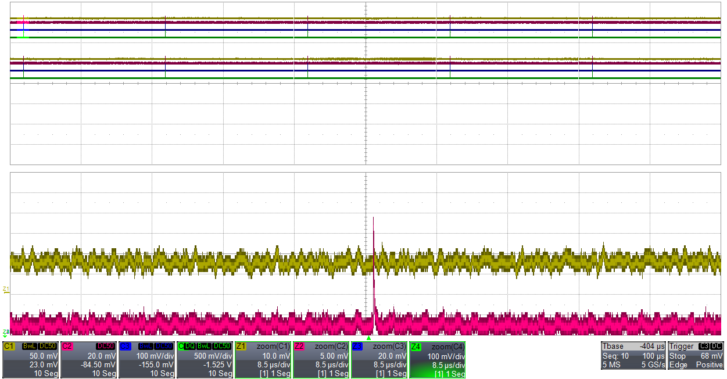Click the 23.0 mV offset in C1 box
The width and height of the screenshot is (727, 379).
pyautogui.click(x=44, y=364)
